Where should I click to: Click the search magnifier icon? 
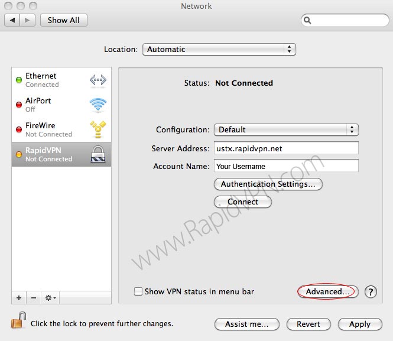point(307,20)
